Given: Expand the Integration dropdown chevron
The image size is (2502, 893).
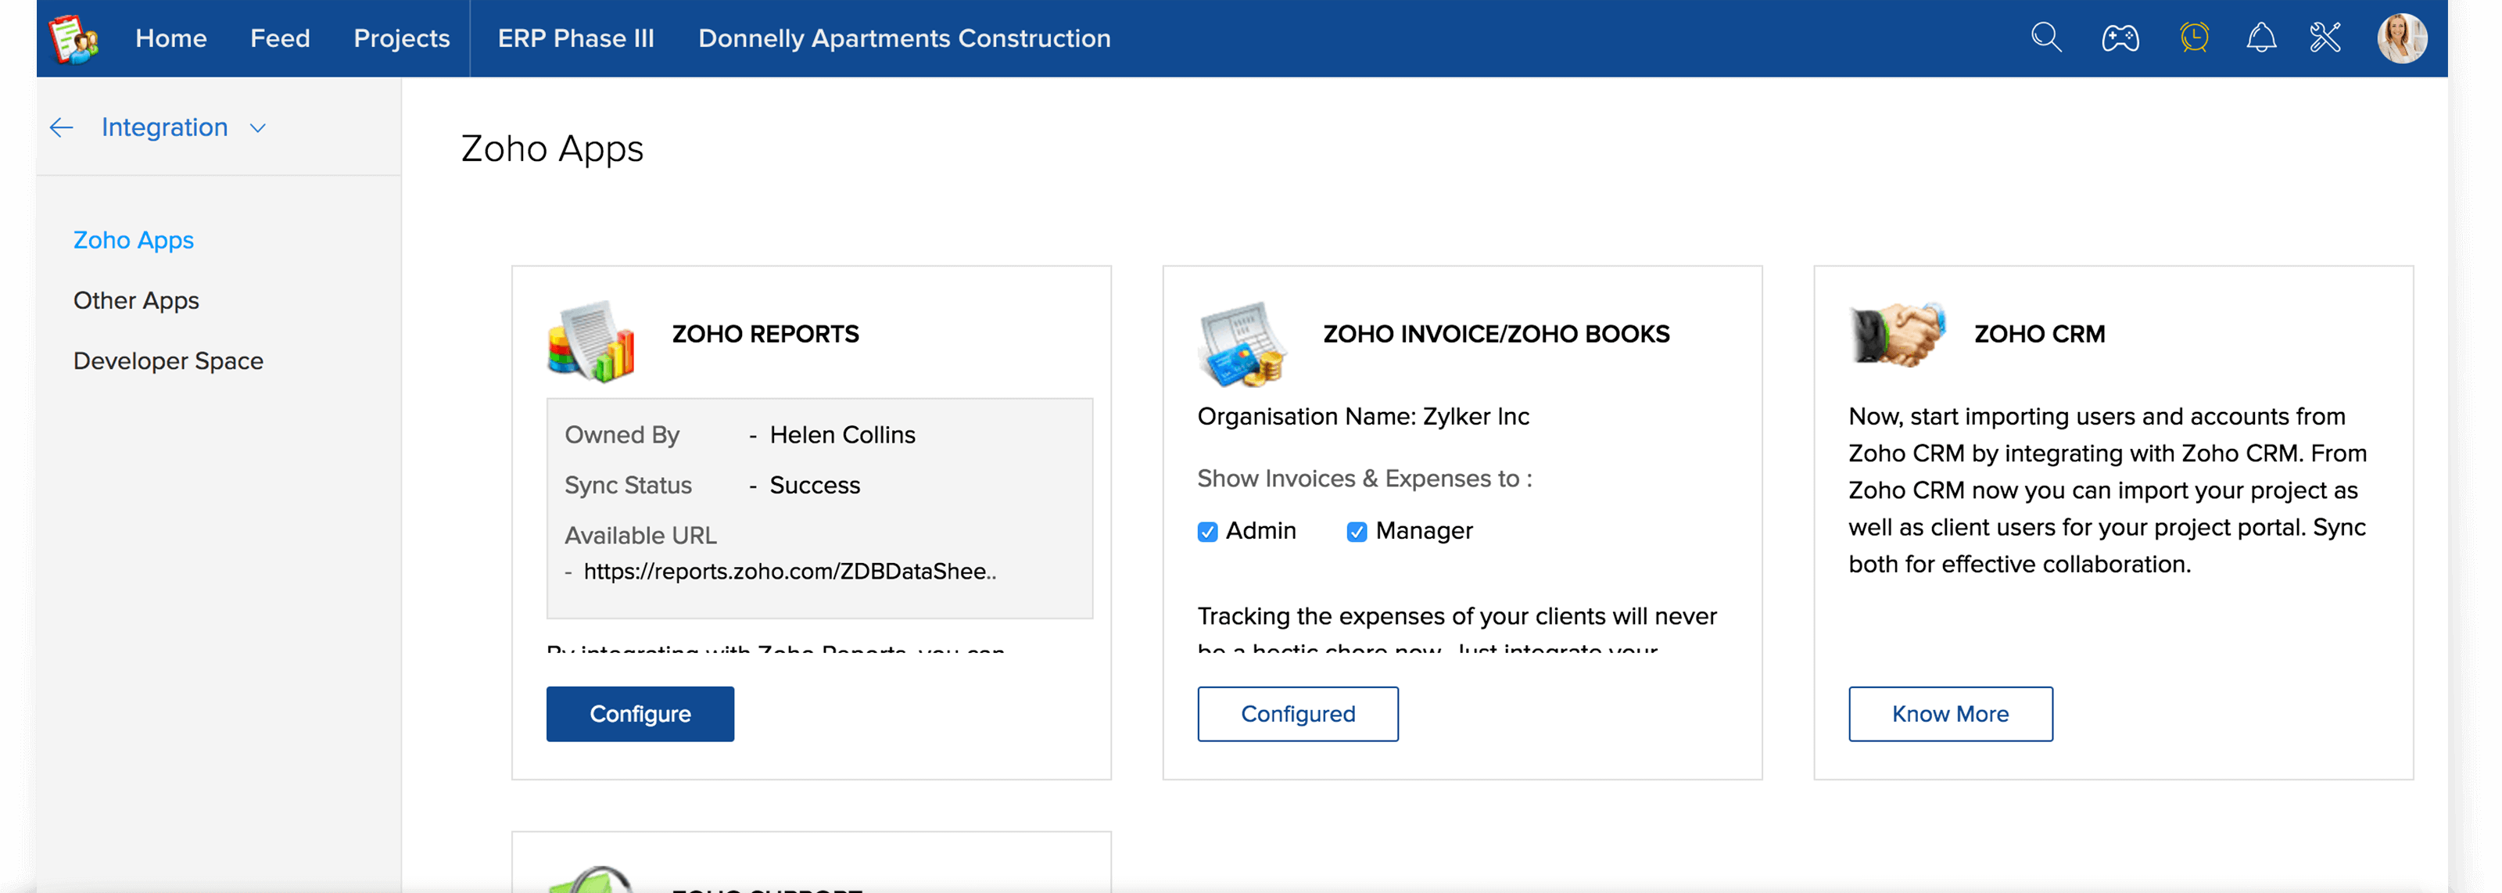Looking at the screenshot, I should (x=257, y=128).
